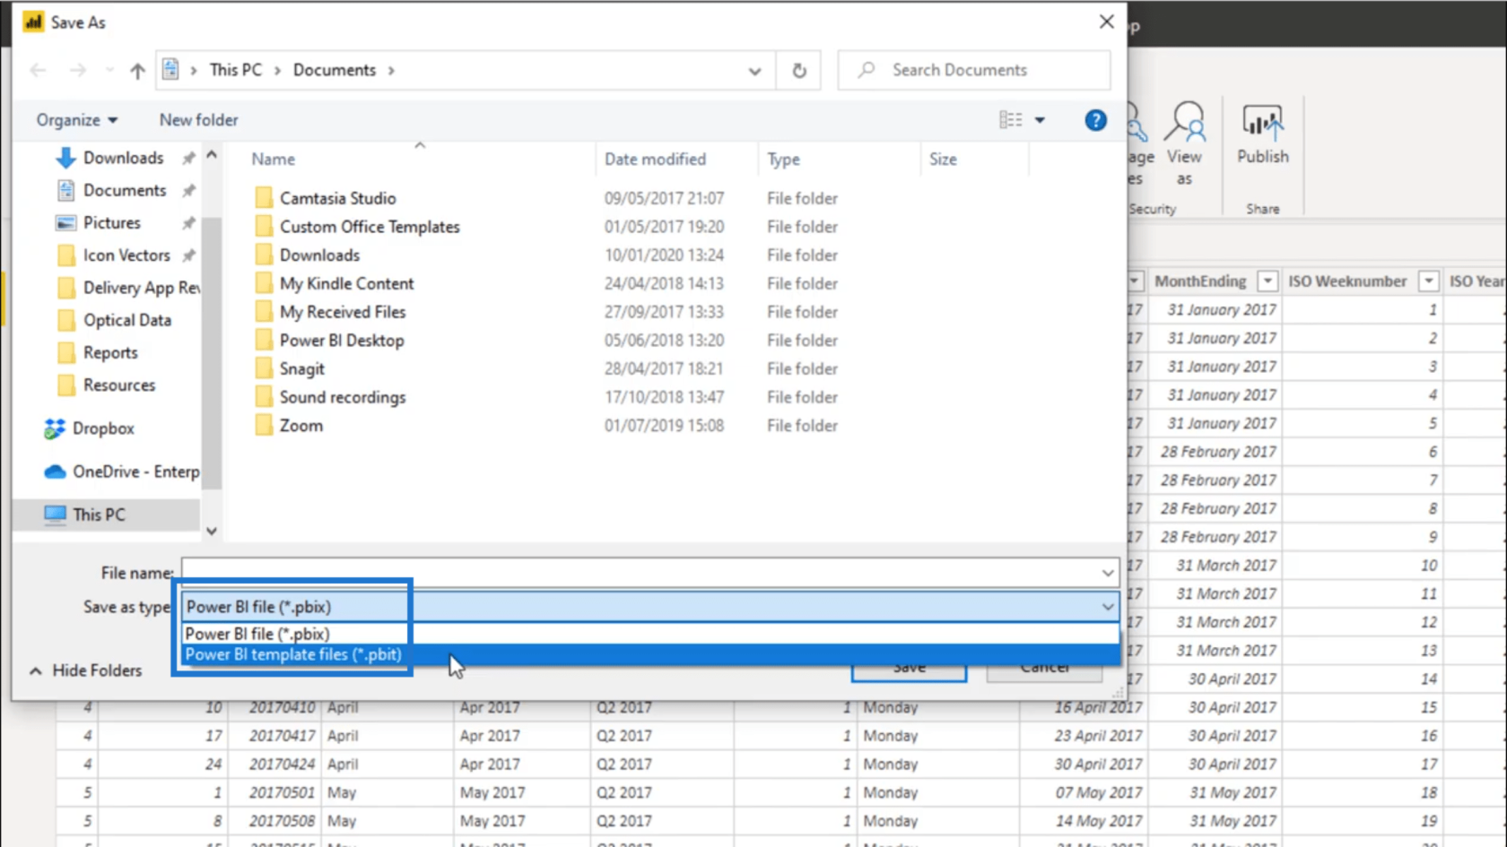The height and width of the screenshot is (847, 1507).
Task: Click Publish in Power BI ribbon
Action: (x=1263, y=134)
